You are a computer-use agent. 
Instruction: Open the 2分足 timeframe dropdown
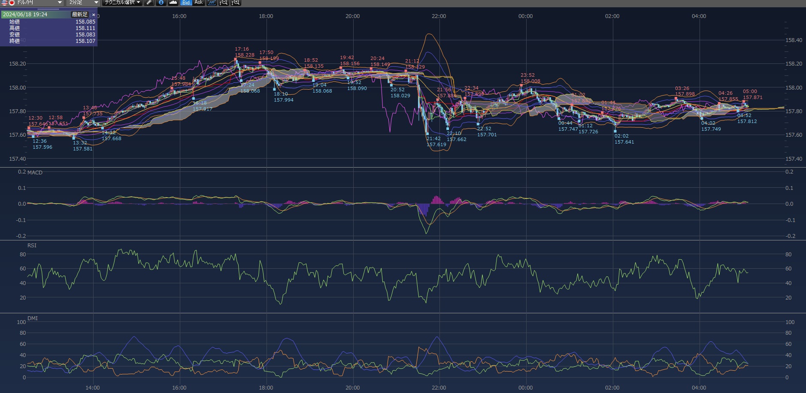96,3
